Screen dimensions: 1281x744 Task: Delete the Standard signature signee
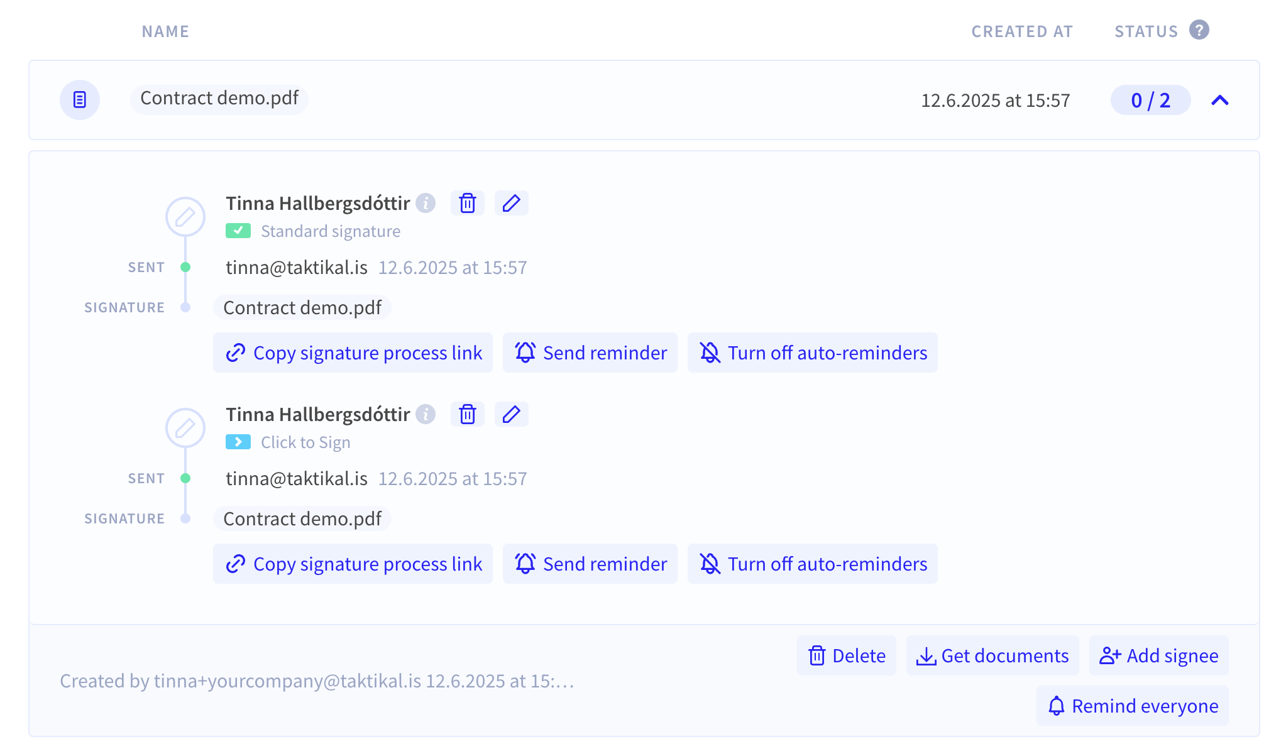coord(467,203)
